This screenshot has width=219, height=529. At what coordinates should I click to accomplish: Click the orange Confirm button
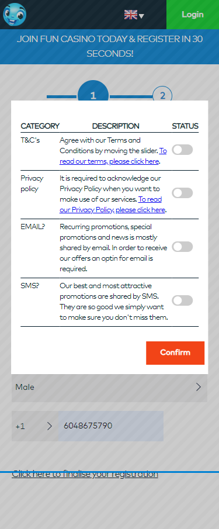click(175, 353)
